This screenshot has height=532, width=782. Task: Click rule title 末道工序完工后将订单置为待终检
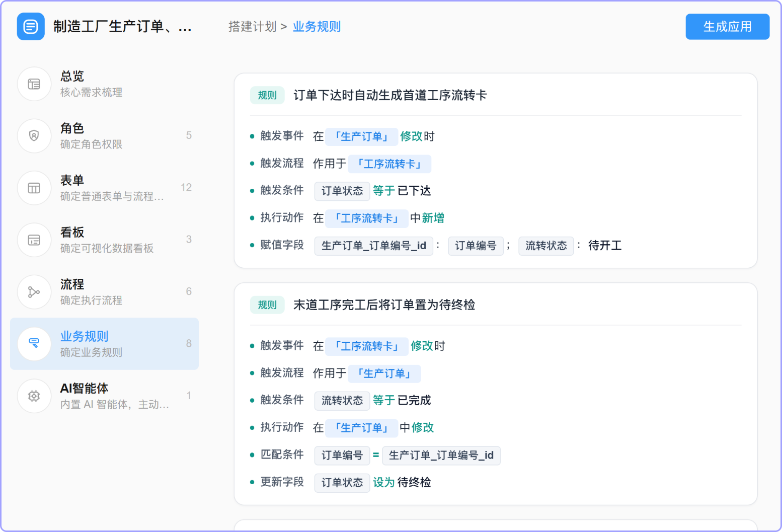tap(384, 305)
